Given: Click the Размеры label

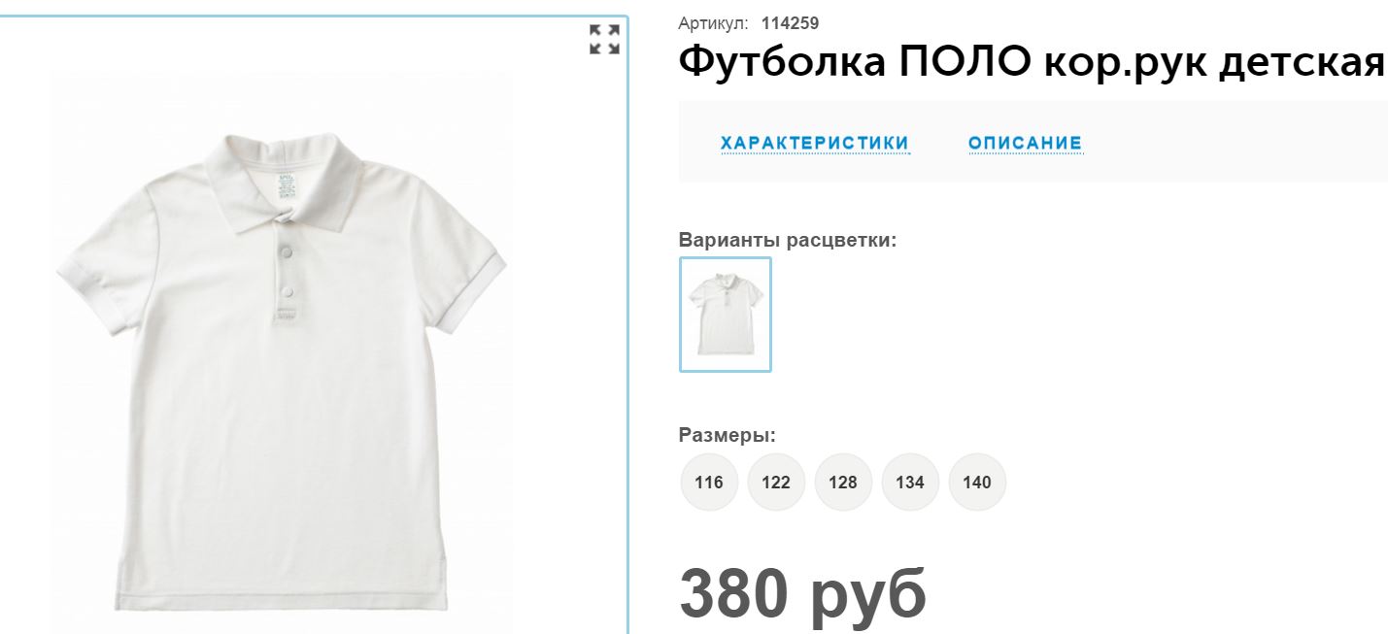Looking at the screenshot, I should [728, 435].
